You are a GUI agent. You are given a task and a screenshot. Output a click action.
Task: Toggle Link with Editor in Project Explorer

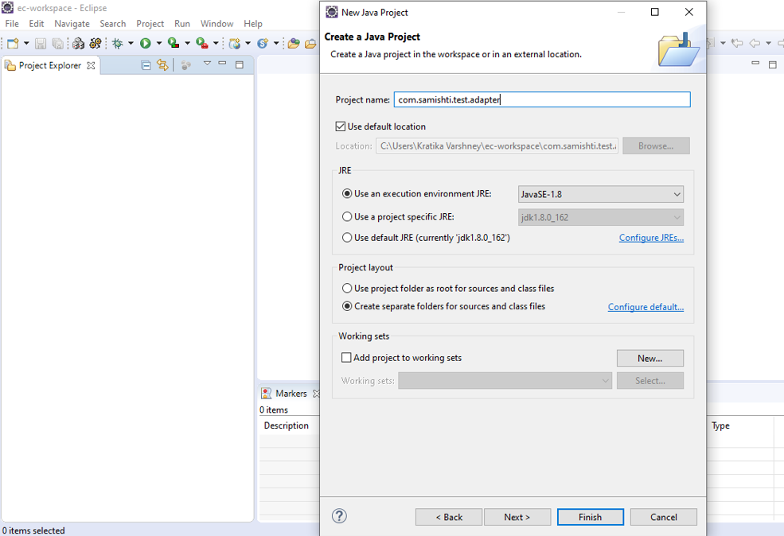162,65
